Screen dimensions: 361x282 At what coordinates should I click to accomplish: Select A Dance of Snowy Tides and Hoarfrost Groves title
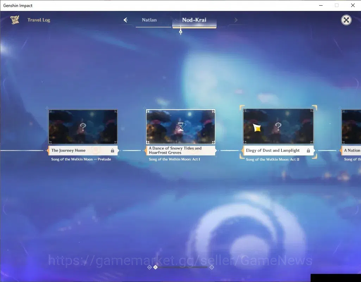[x=180, y=151]
